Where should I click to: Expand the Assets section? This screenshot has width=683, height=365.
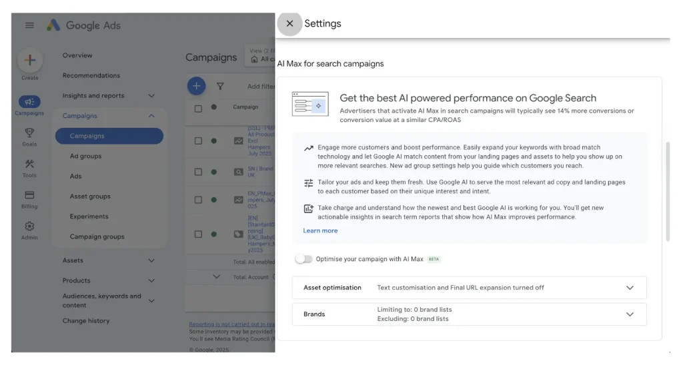pyautogui.click(x=151, y=260)
